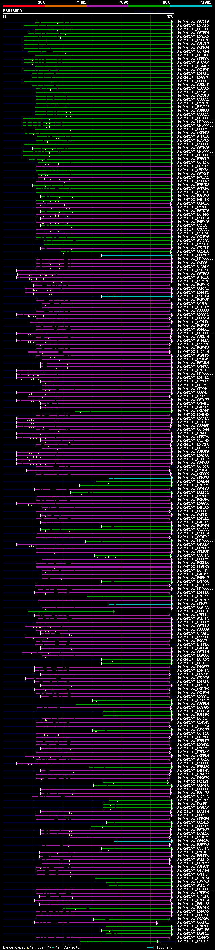Click UniRef100_P13089 entry
Image resolution: width=215 pixels, height=950 pixels.
click(x=193, y=141)
